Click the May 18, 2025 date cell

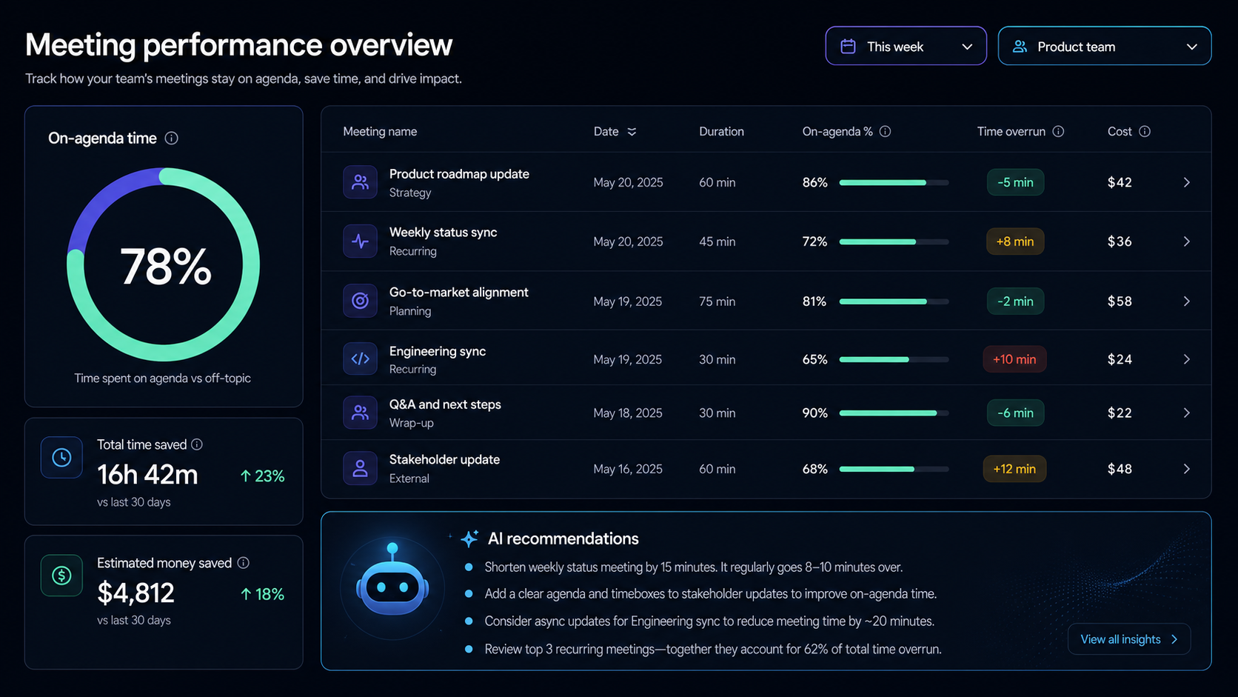(628, 413)
